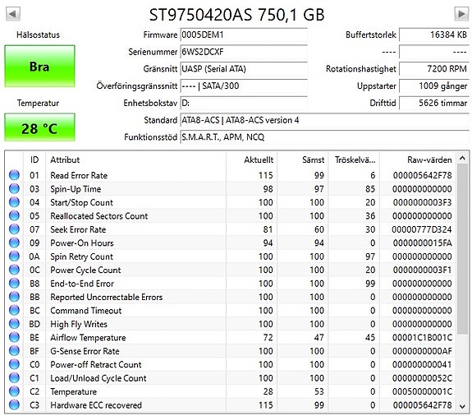This screenshot has height=416, width=472.
Task: Click the Read Error Rate status icon
Action: coord(14,175)
